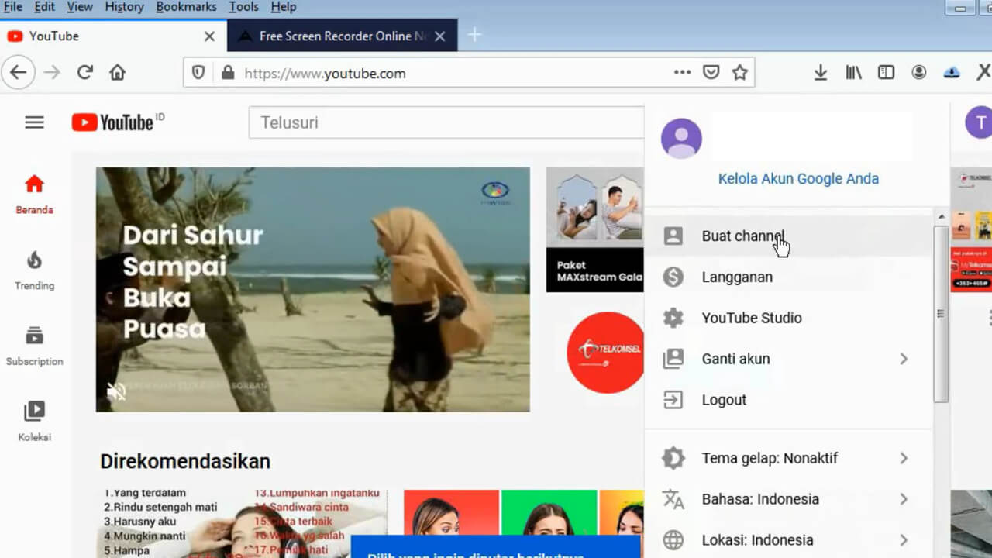Click the song list recommended video thumbnail
Viewport: 992px width, 558px height.
point(243,523)
